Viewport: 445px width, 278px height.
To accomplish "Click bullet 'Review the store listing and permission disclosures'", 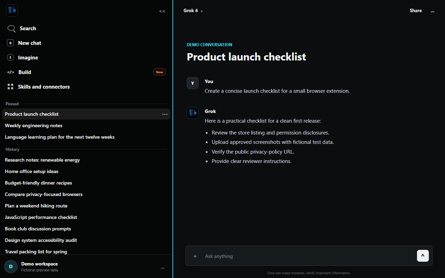I will (x=270, y=133).
